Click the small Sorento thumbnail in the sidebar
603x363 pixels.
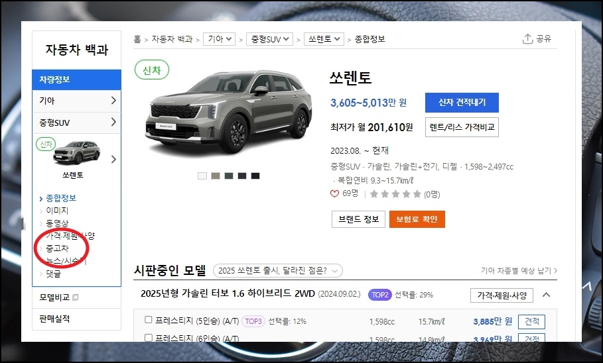(x=76, y=152)
